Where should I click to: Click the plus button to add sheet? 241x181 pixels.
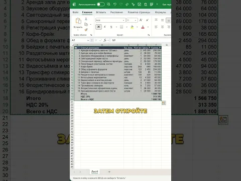tap(109, 172)
